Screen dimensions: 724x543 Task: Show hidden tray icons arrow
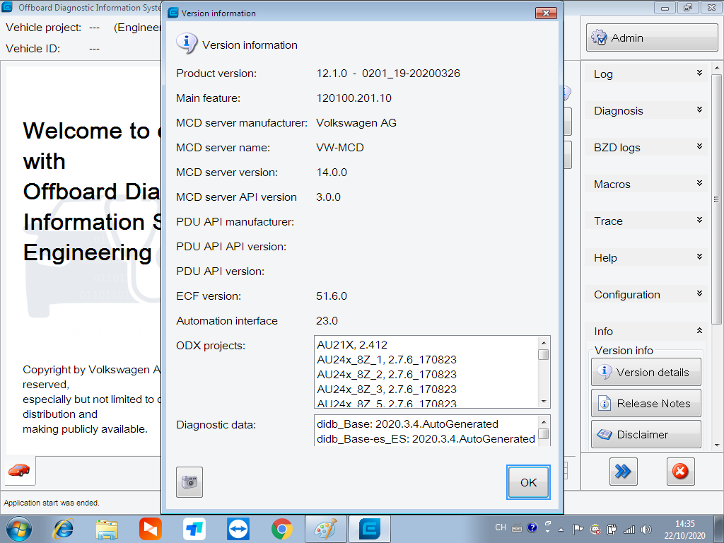tap(561, 530)
